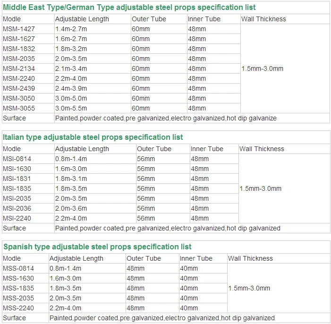Select the 1.8m-3.1m length value
Viewport: 331px width, 324px height.
[71, 179]
